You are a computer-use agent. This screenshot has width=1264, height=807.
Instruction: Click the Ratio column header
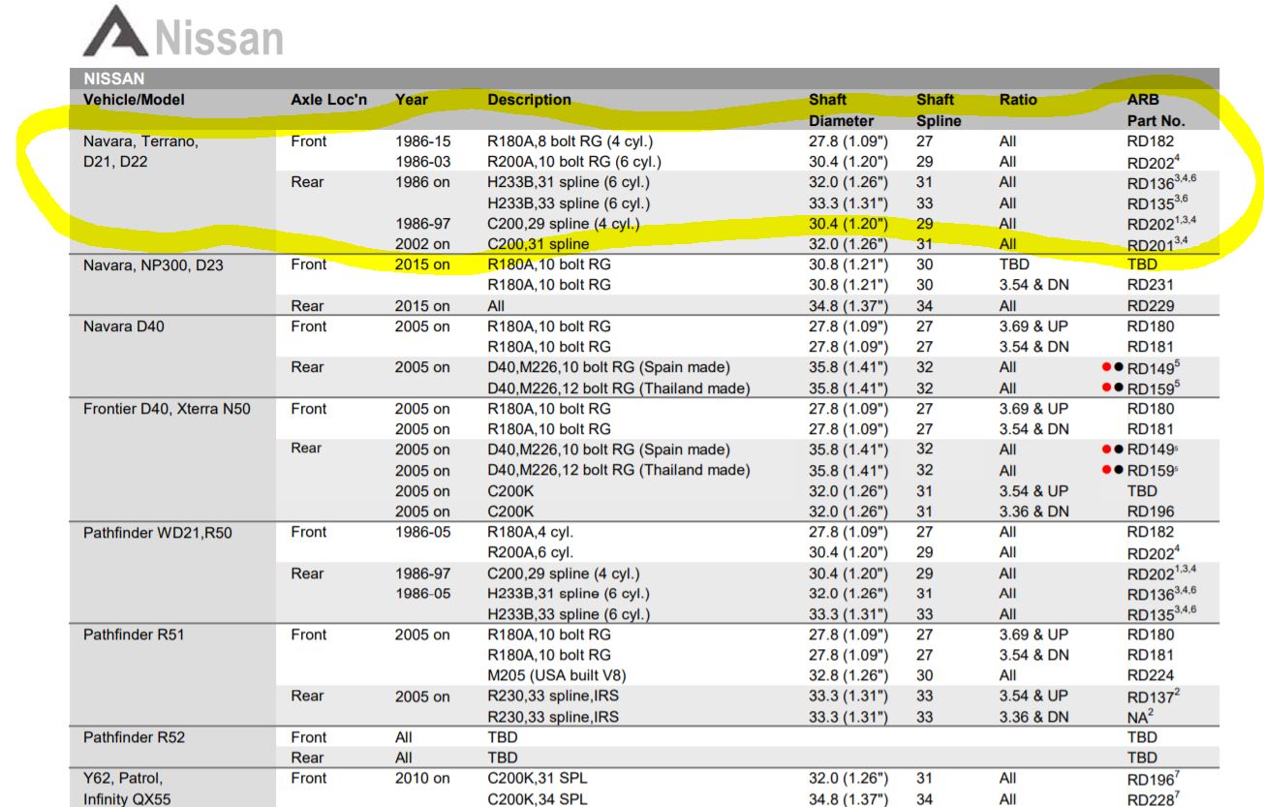click(x=1018, y=100)
